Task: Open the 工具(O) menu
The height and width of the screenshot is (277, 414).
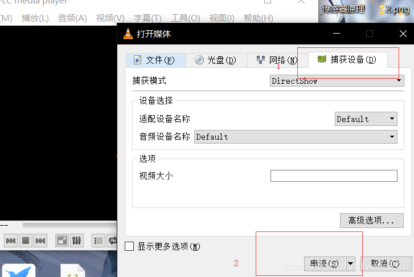Action: click(x=185, y=18)
